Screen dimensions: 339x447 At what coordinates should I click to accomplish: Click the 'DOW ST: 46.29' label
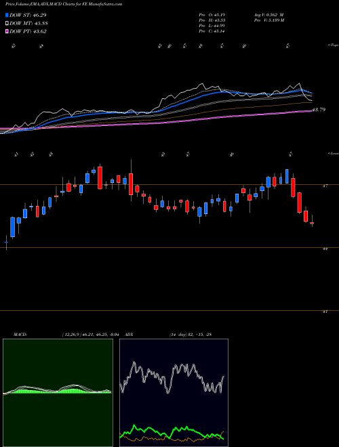point(28,15)
